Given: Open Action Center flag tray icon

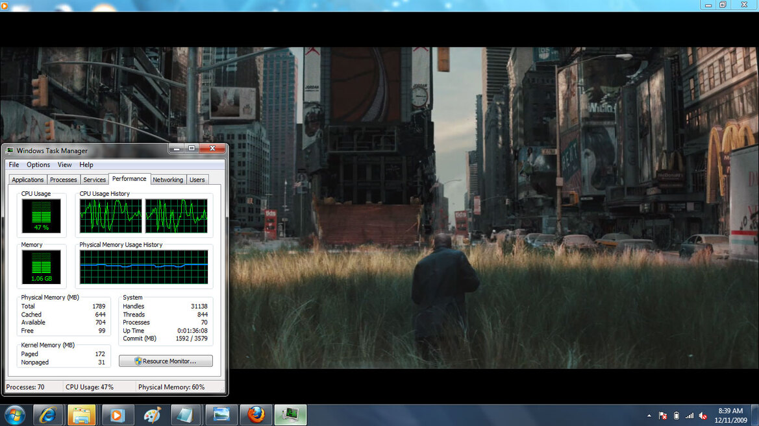Looking at the screenshot, I should 663,416.
